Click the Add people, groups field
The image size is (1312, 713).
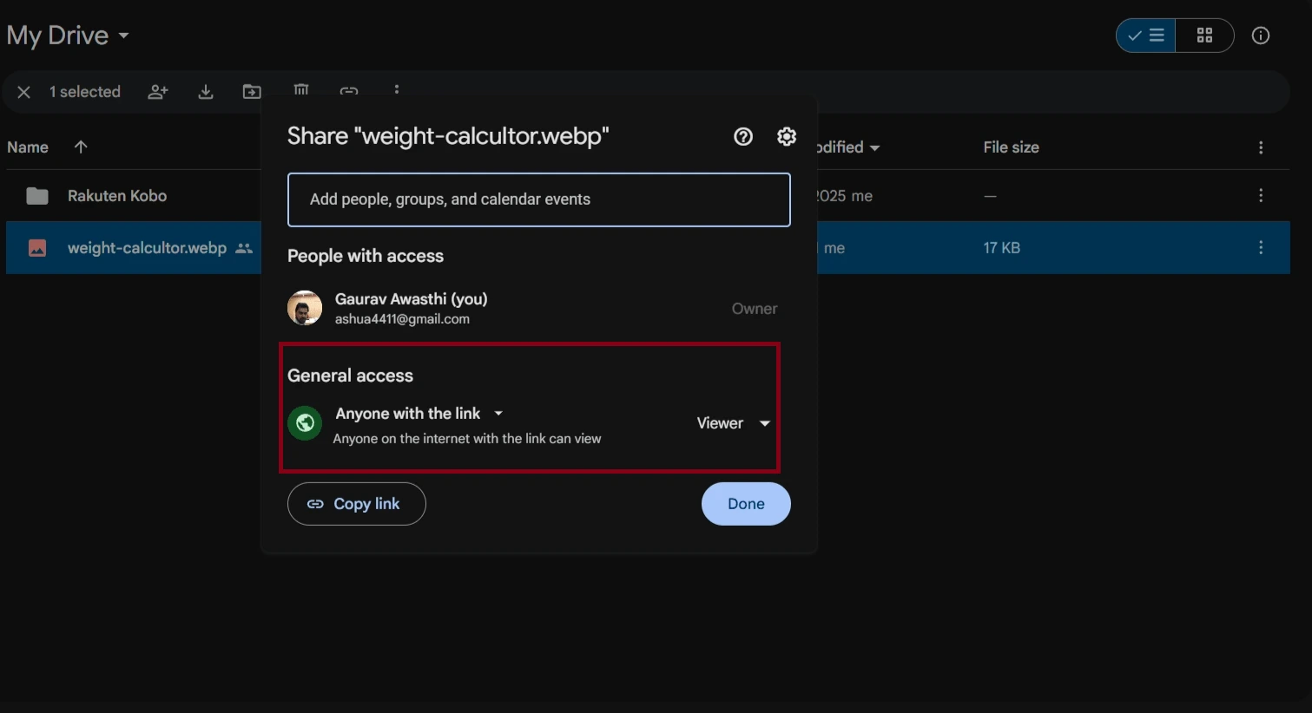click(x=538, y=200)
